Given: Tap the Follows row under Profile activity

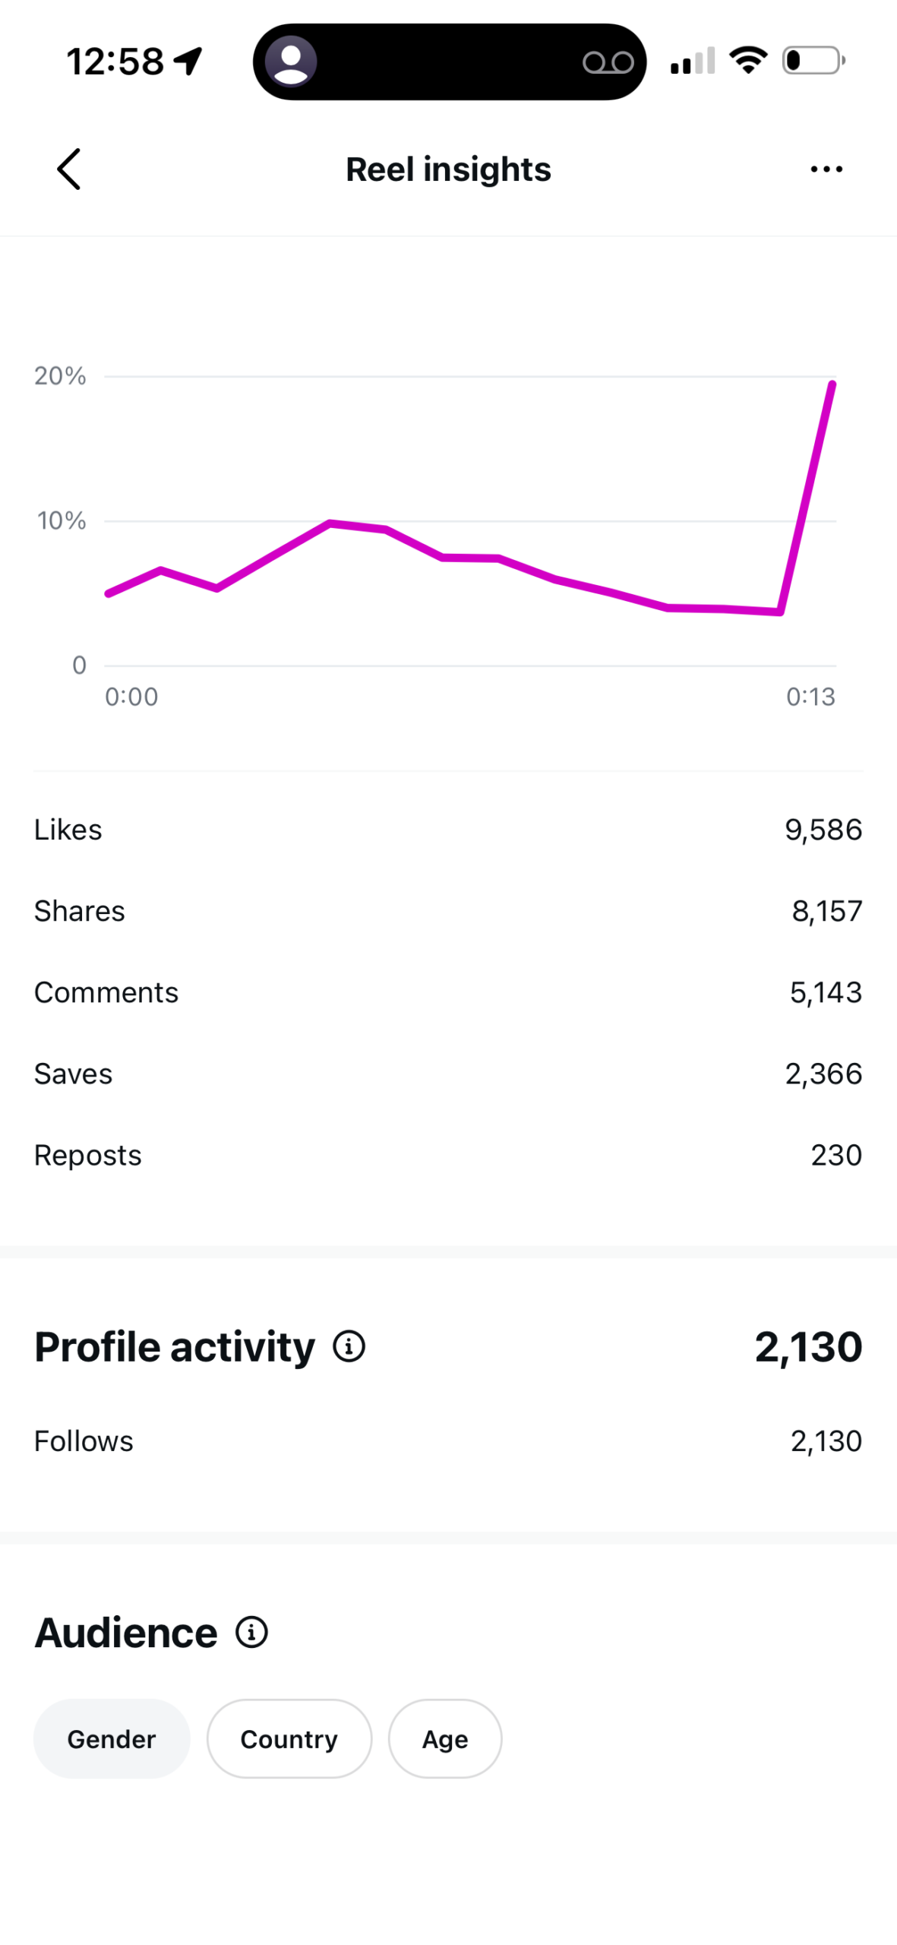Looking at the screenshot, I should (x=448, y=1441).
